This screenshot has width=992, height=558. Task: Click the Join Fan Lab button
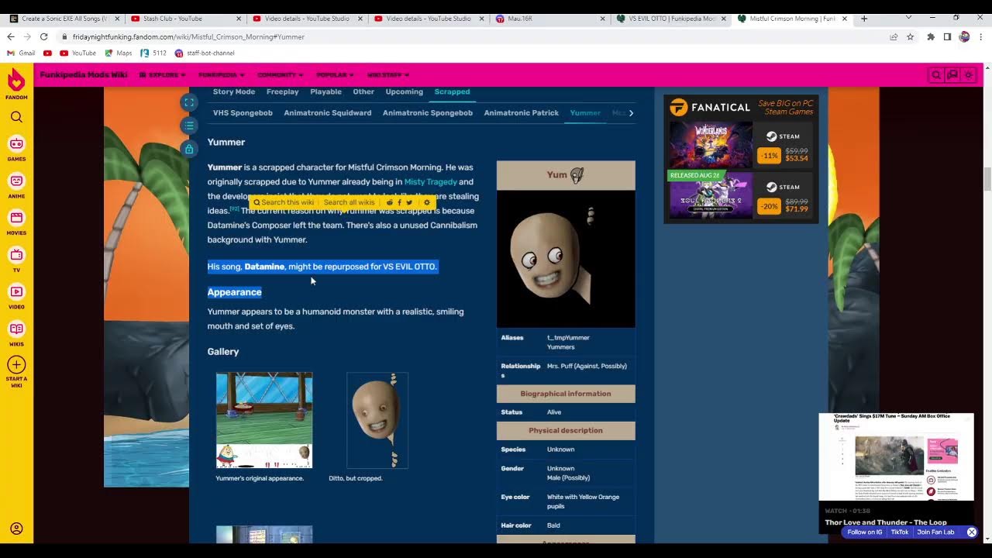click(x=936, y=532)
